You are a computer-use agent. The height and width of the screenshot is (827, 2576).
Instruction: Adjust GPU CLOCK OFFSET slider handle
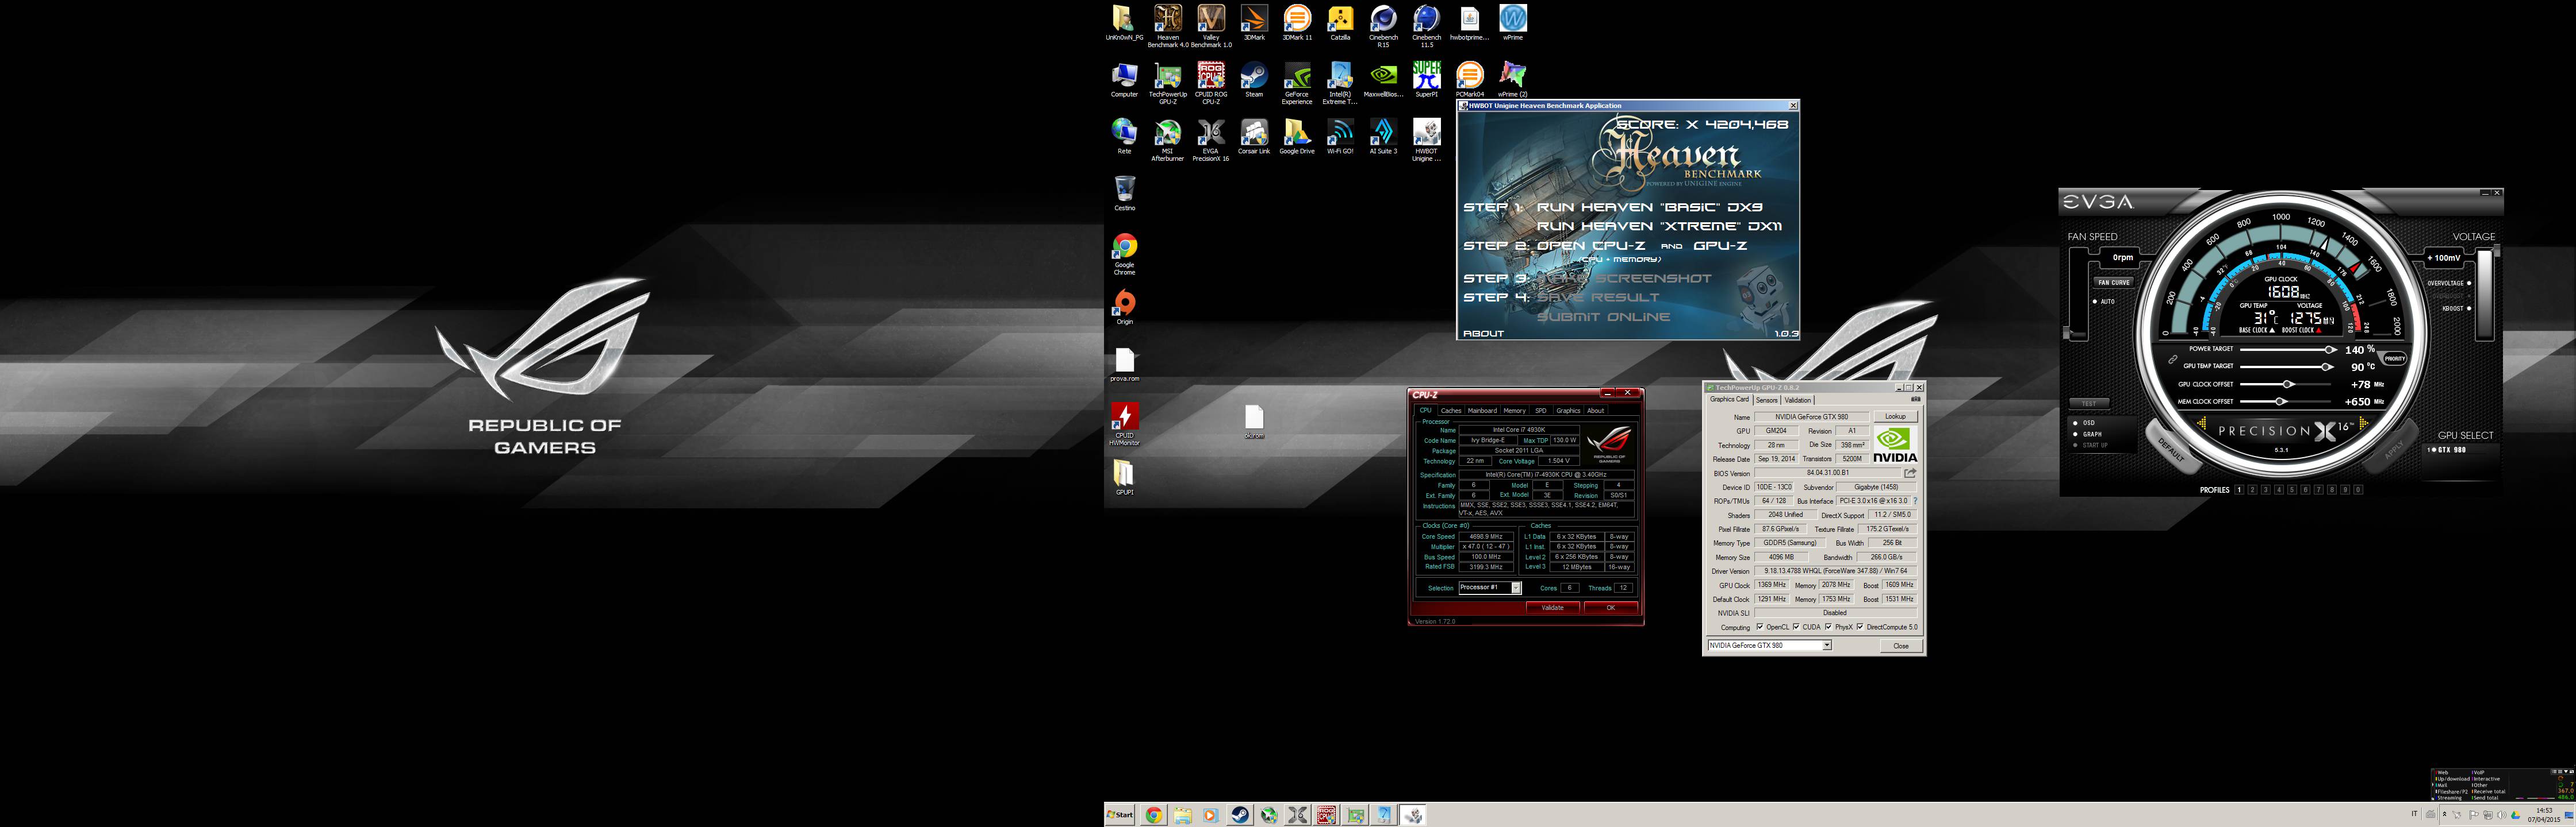click(x=2288, y=385)
